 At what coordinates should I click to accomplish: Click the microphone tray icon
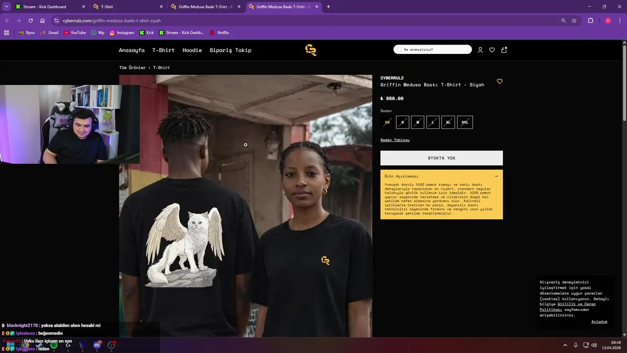coord(576,345)
